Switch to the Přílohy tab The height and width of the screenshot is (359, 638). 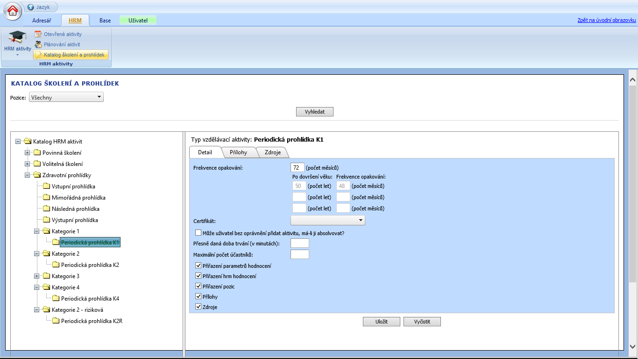[238, 152]
